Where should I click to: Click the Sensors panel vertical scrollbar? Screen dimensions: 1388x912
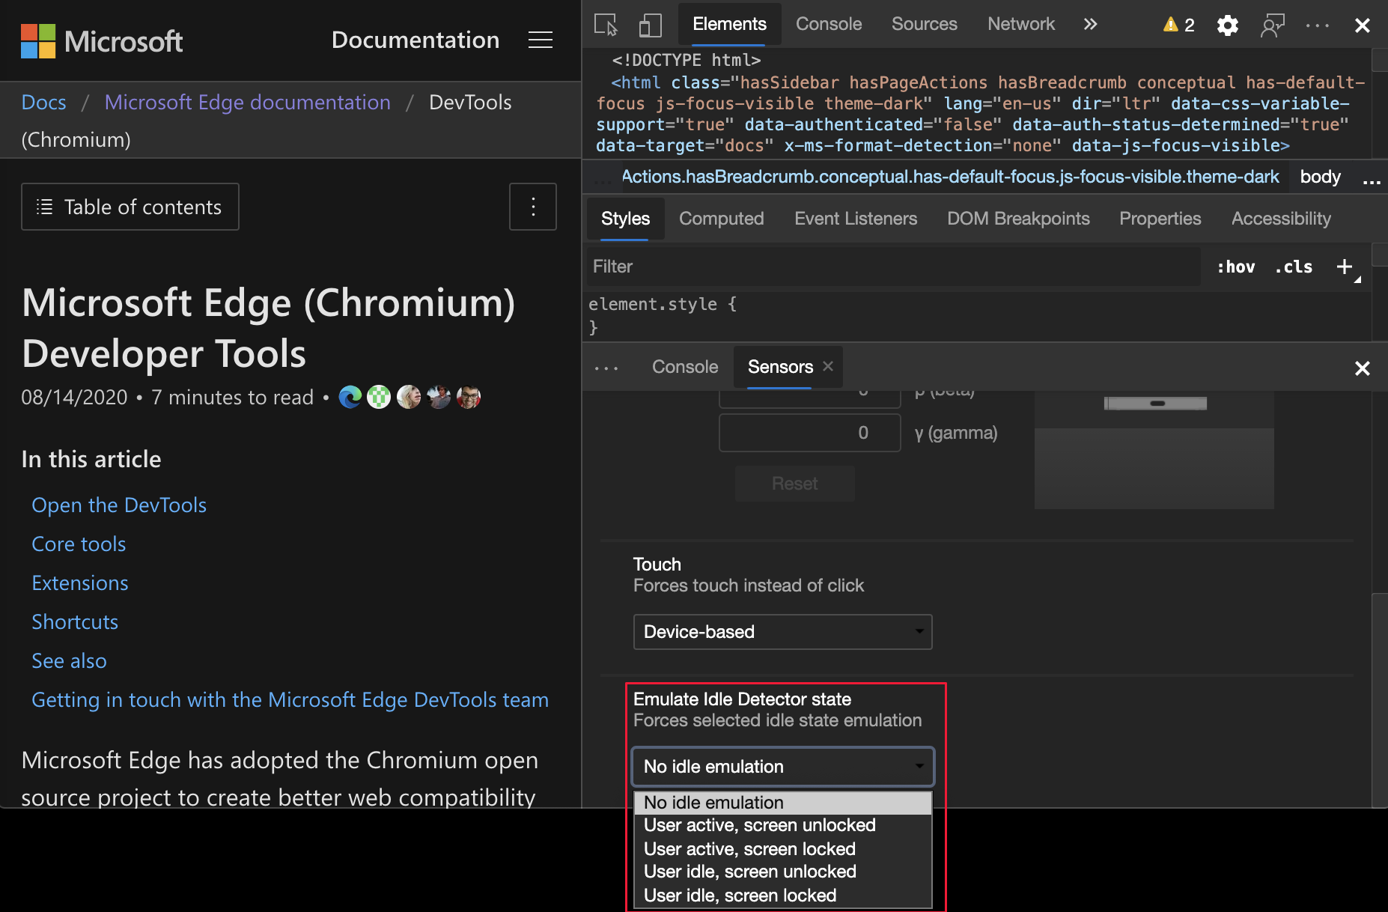(1380, 701)
